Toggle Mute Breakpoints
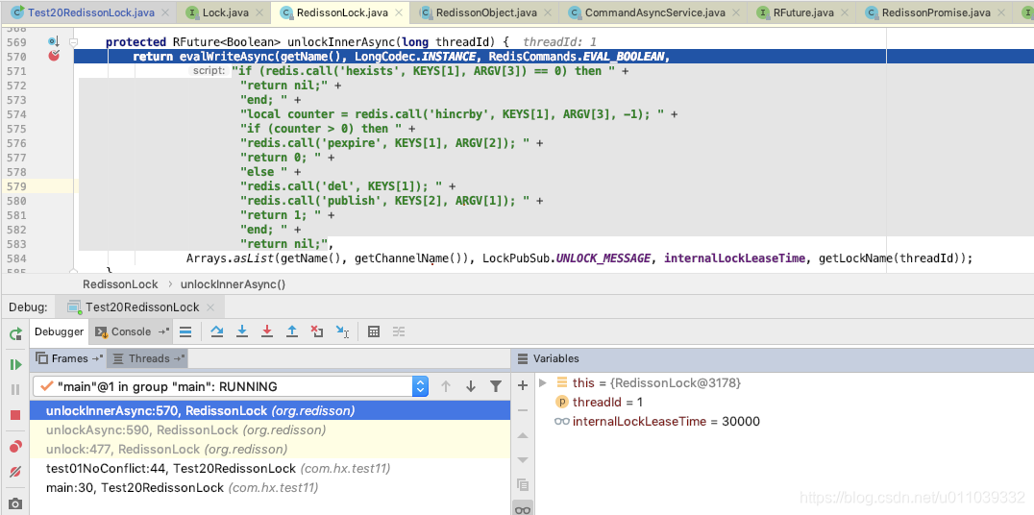1034x515 pixels. pos(15,472)
